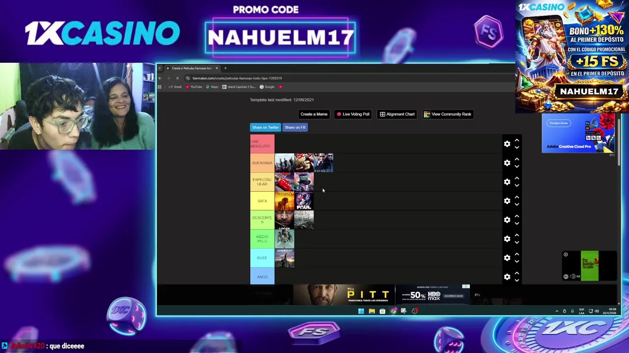
Task: Open settings gear for ESPECTACULAR tier
Action: (x=507, y=182)
